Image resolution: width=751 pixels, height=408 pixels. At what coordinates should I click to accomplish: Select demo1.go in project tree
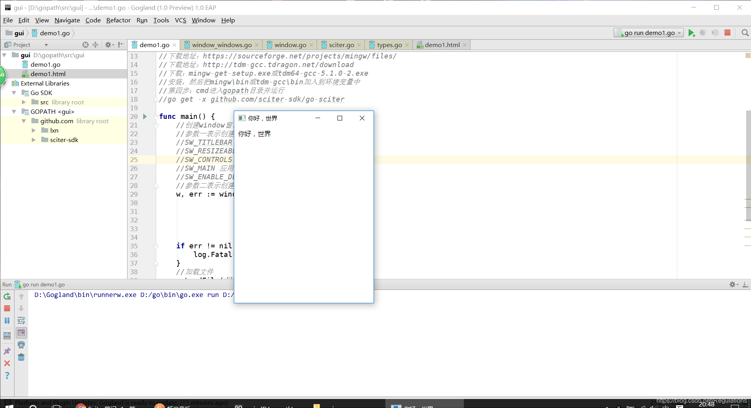pos(45,64)
